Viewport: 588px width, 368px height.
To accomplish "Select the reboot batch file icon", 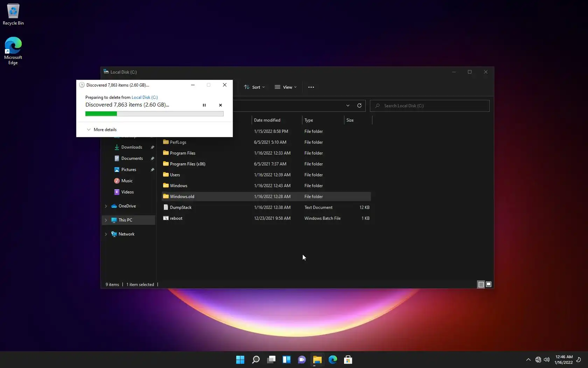I will pyautogui.click(x=166, y=218).
